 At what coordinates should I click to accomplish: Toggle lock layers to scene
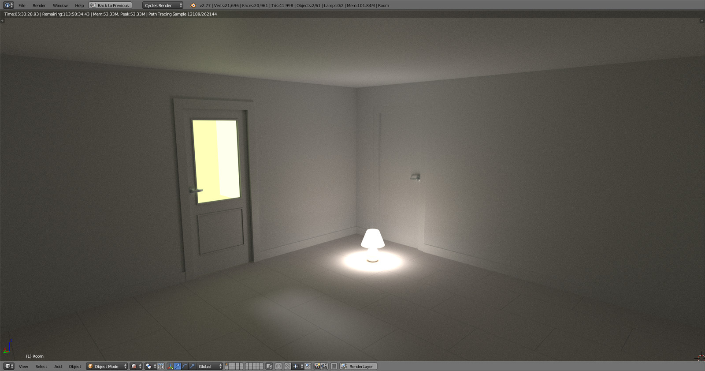point(269,366)
